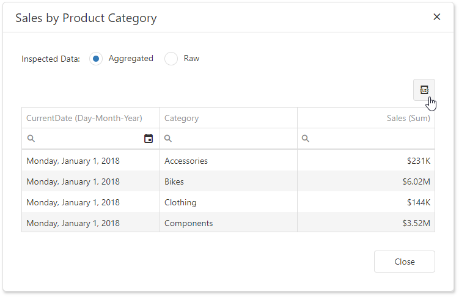The width and height of the screenshot is (459, 297).
Task: Select the Components category cell
Action: click(188, 223)
